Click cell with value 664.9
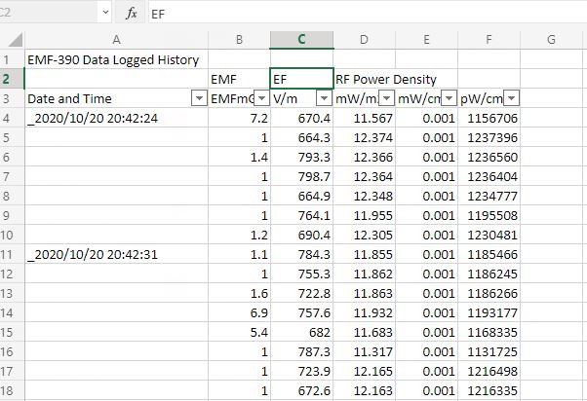587x401 pixels. pos(301,196)
